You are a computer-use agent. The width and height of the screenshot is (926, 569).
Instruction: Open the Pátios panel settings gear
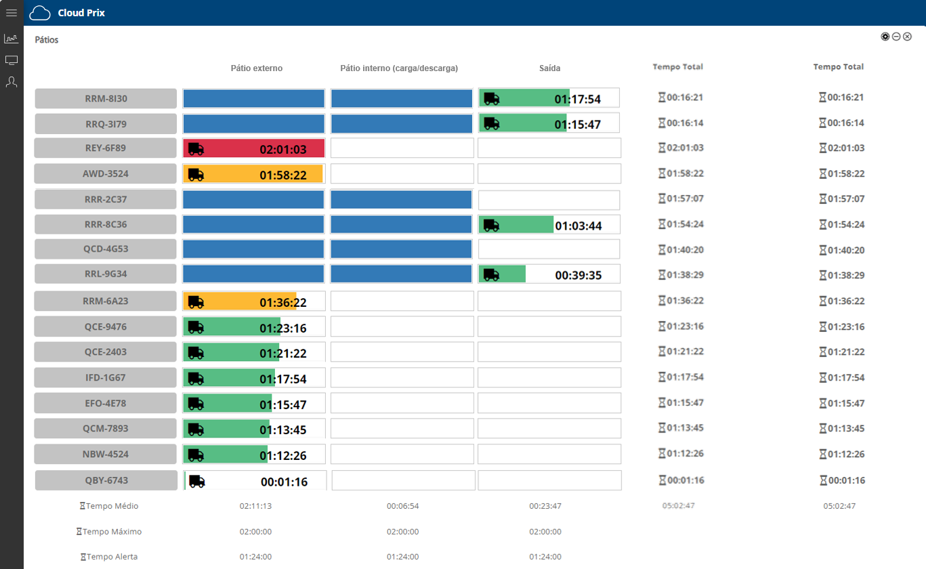(885, 37)
